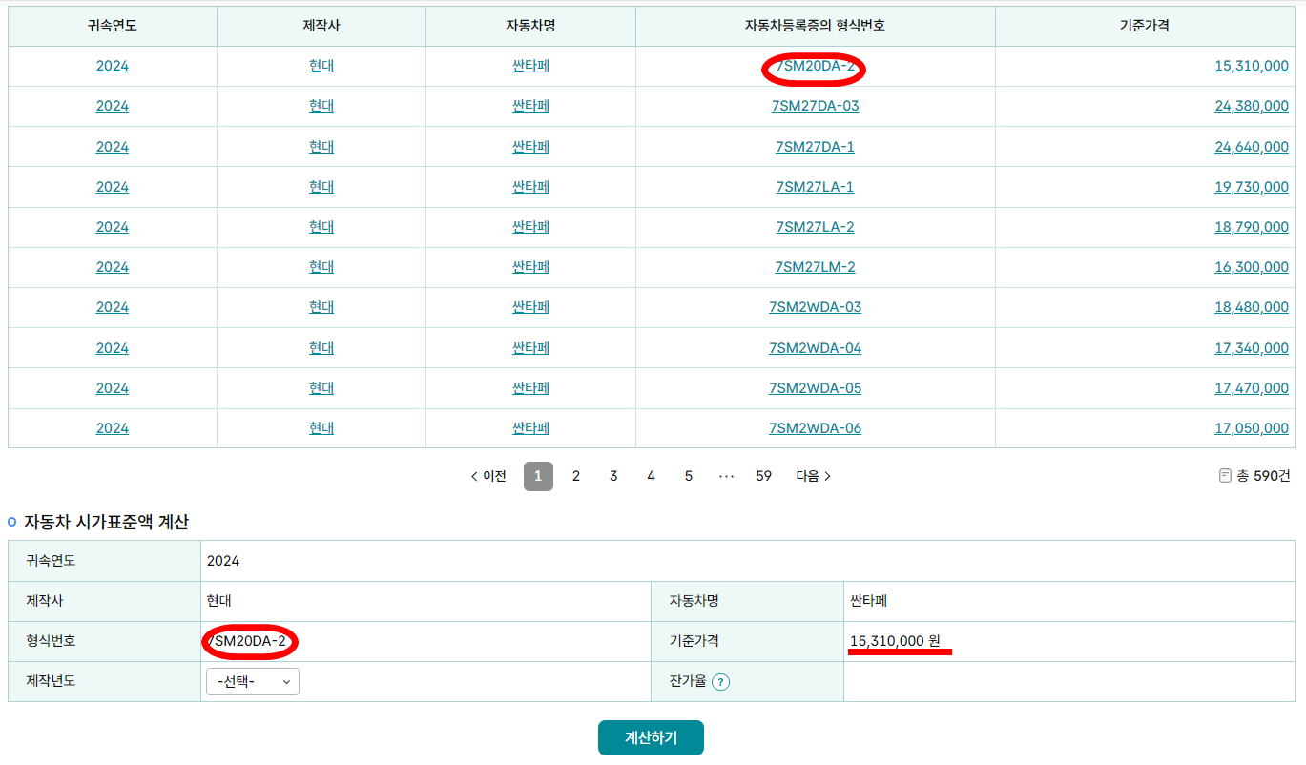
Task: Click 2024 in the 7SM27DA-03 row
Action: pos(113,106)
